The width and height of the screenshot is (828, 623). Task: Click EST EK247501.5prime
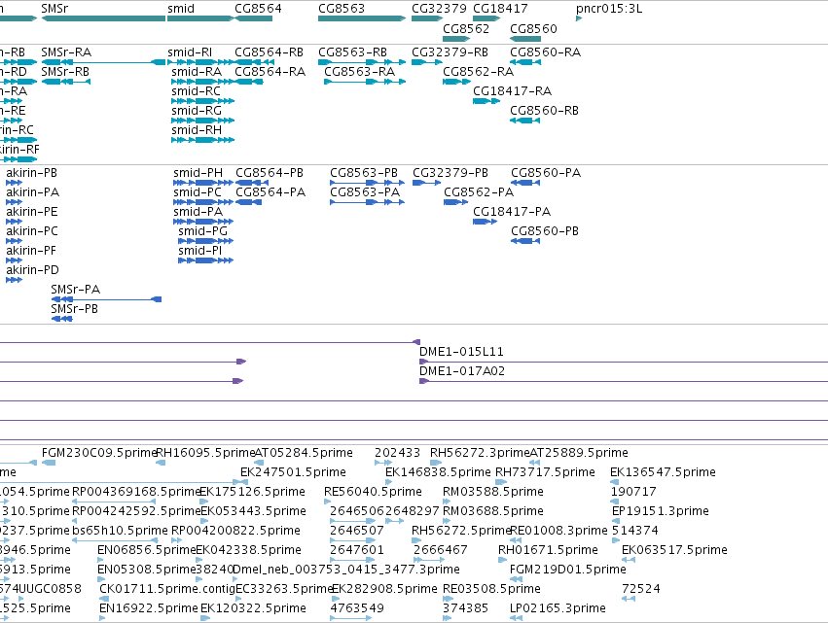[293, 472]
